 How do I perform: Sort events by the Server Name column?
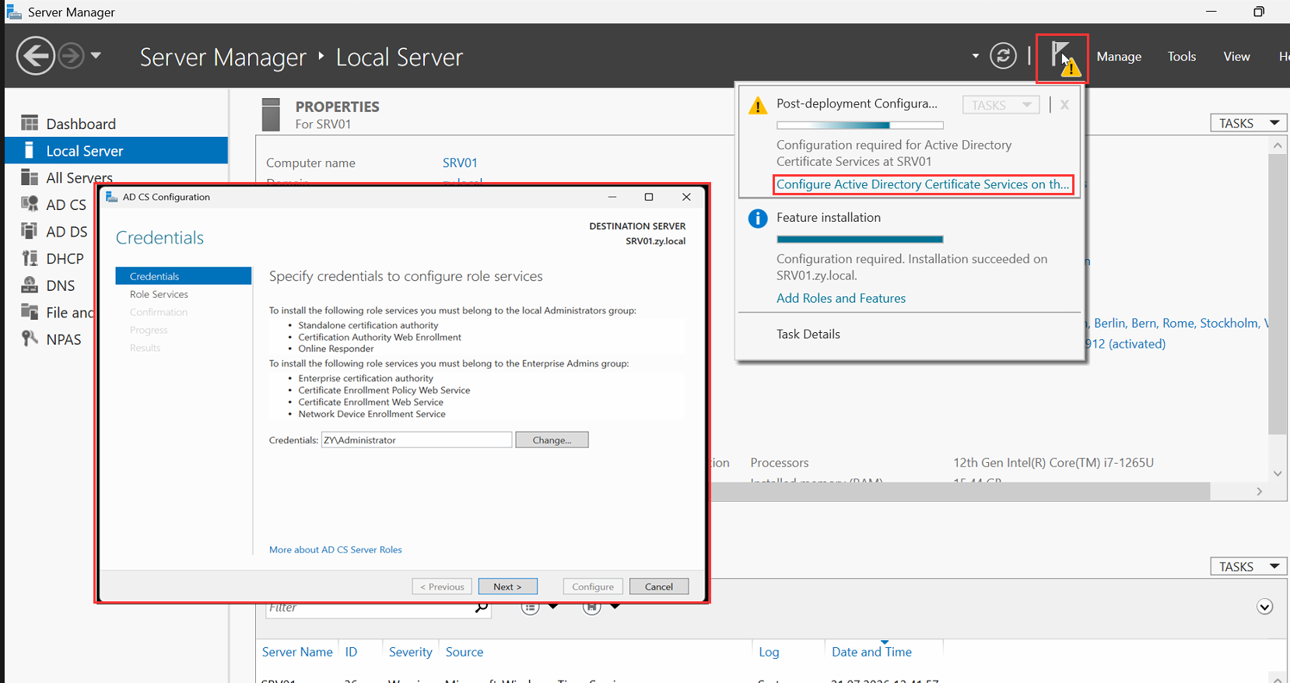tap(297, 652)
